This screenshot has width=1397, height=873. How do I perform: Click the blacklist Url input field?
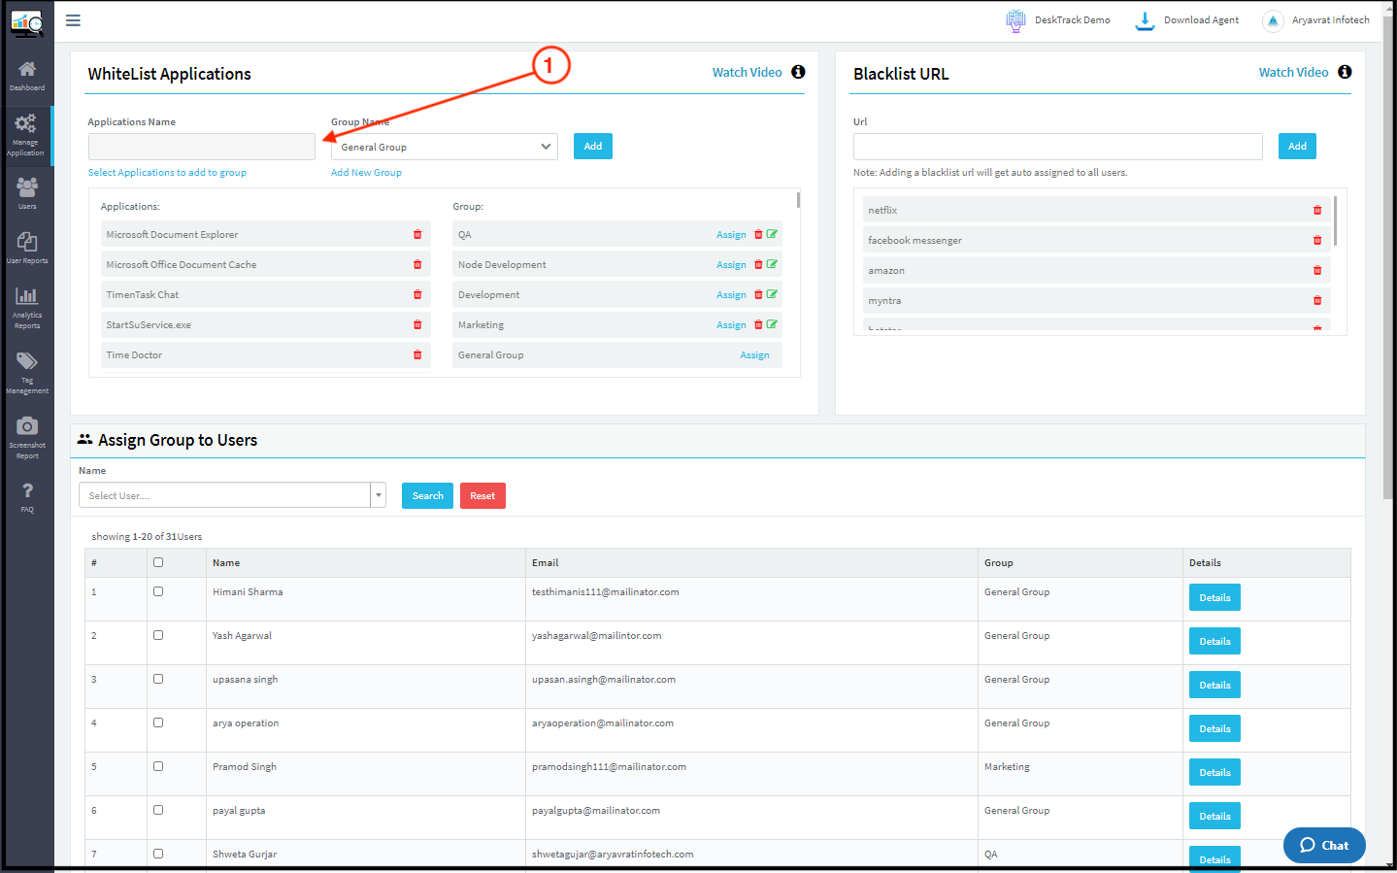[x=1057, y=147]
